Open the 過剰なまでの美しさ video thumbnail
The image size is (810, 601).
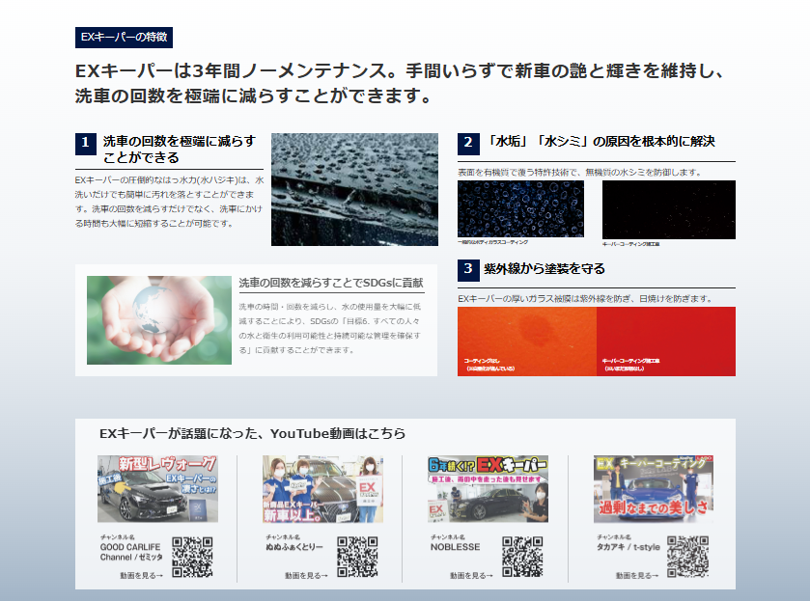pyautogui.click(x=654, y=489)
